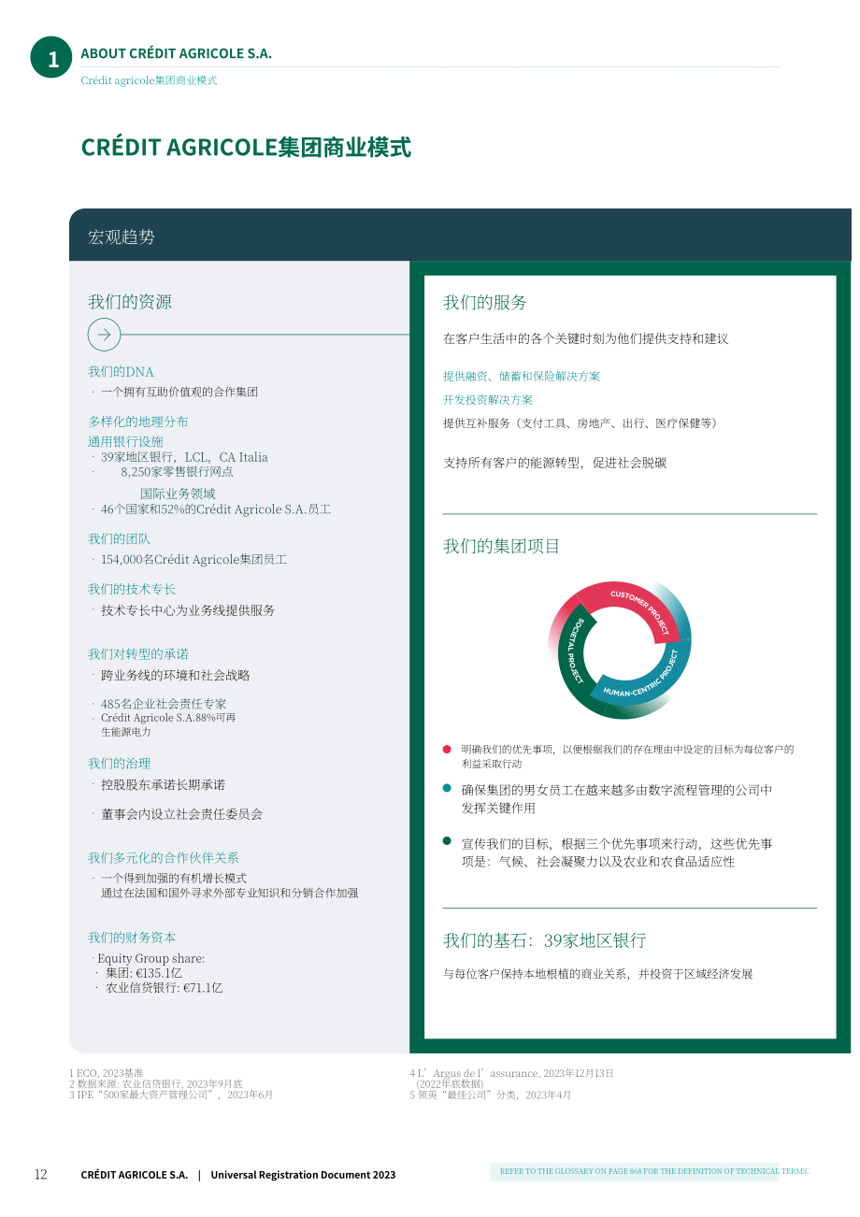Click the heading 我们的基石：39家地区银行

[x=545, y=940]
